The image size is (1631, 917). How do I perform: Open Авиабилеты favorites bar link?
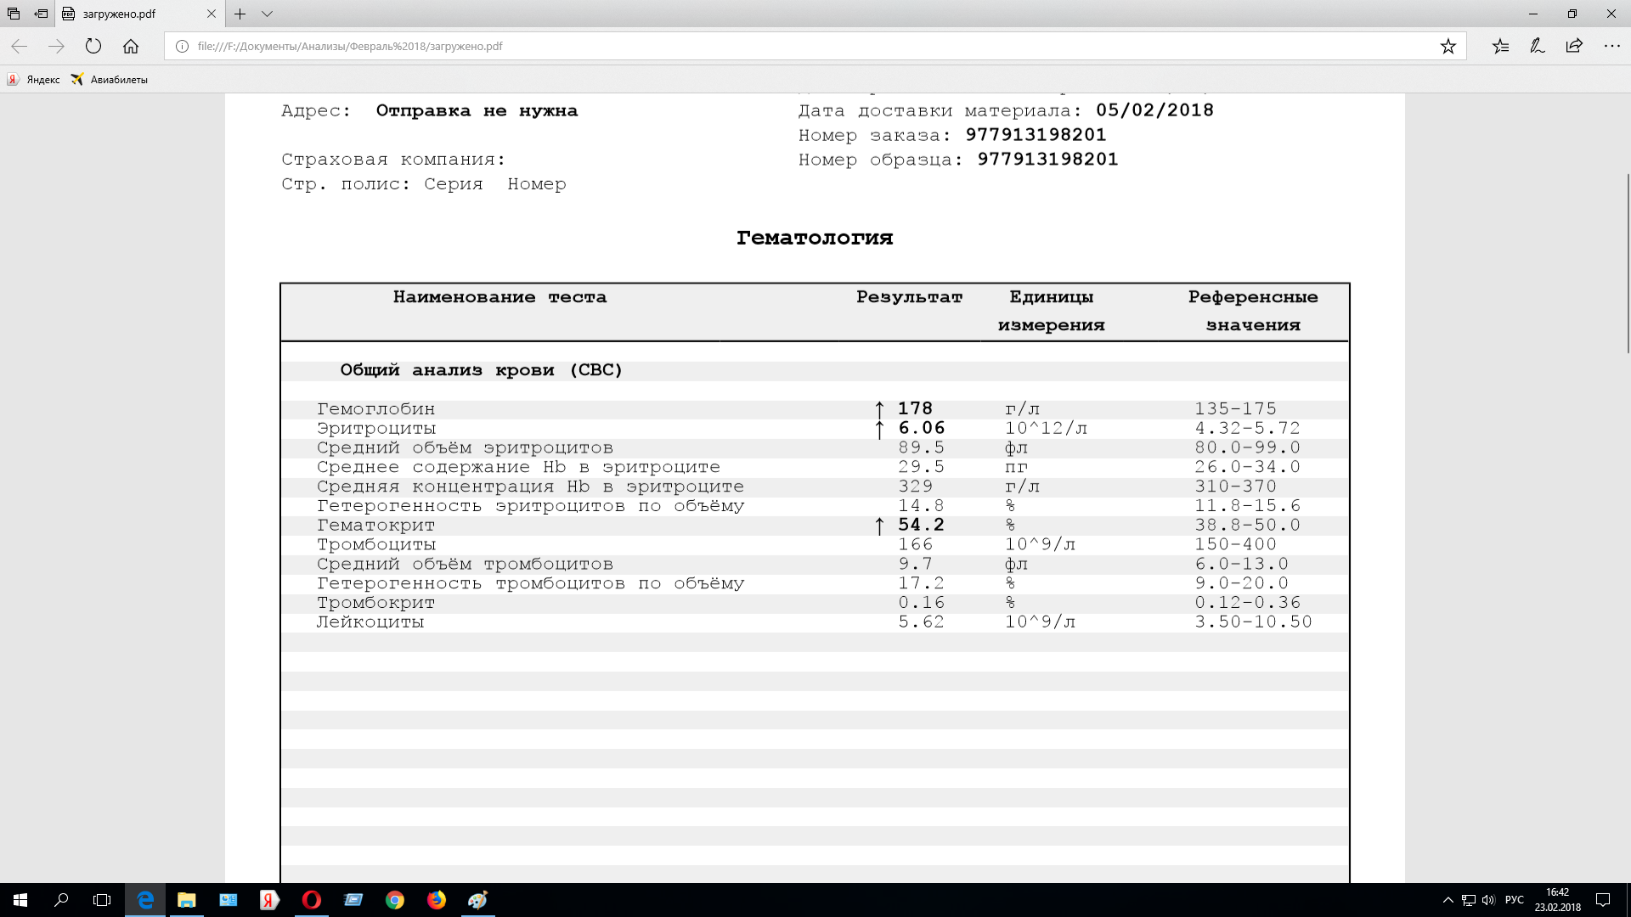click(110, 80)
